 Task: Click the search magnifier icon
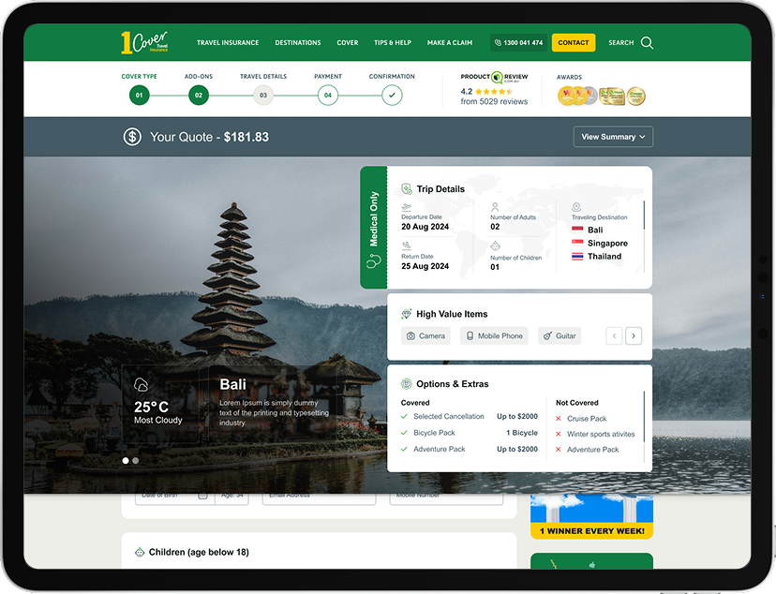(647, 43)
